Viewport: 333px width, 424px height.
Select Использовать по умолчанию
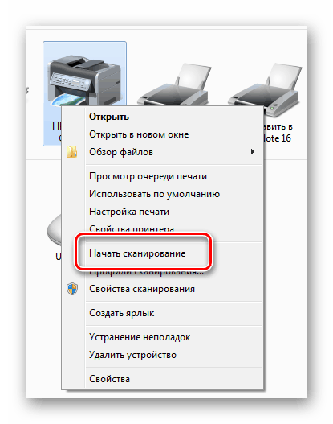[x=154, y=194]
